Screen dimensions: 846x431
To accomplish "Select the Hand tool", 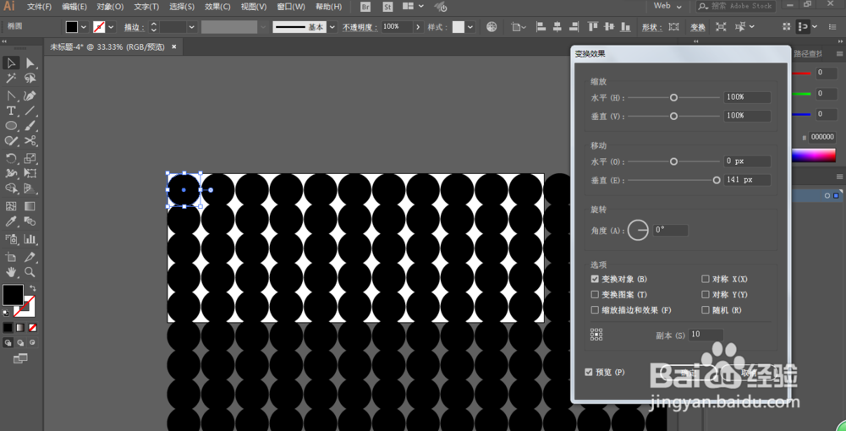I will (11, 272).
